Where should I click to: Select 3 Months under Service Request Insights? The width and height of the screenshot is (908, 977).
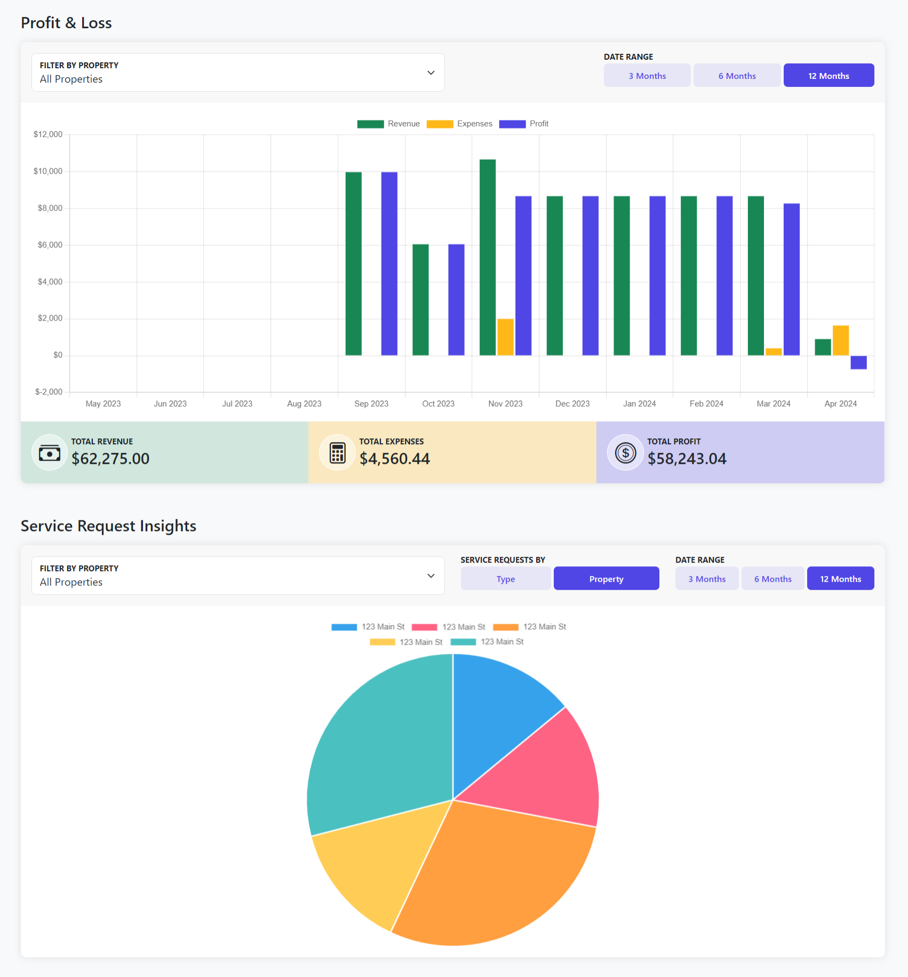[x=706, y=578]
